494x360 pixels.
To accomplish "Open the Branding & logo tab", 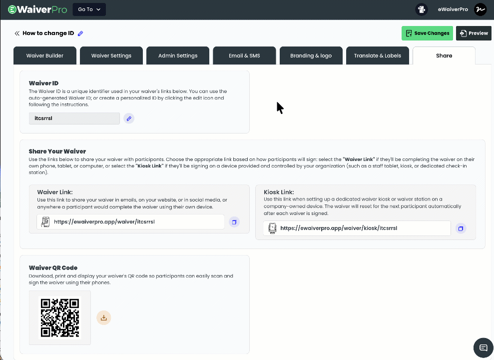I will (x=311, y=55).
